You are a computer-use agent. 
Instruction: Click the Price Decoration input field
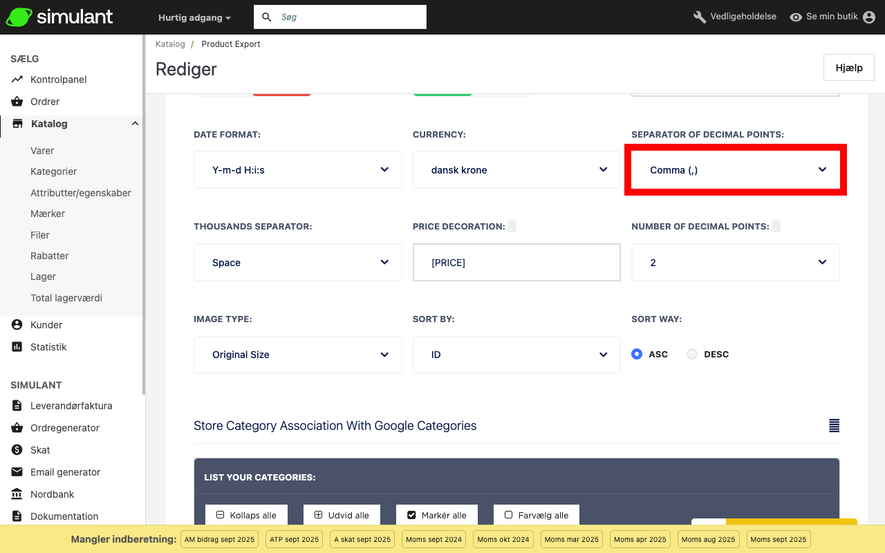(x=516, y=263)
